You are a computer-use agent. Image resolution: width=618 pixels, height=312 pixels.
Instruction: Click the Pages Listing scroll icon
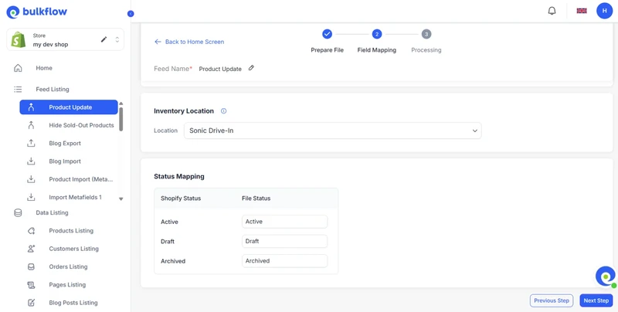[31, 285]
